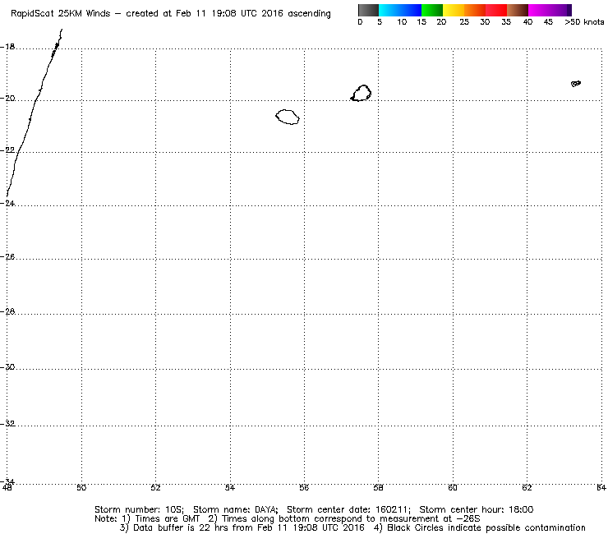Click the yellow 20-25 knots color swatch
The image size is (608, 534).
point(454,10)
